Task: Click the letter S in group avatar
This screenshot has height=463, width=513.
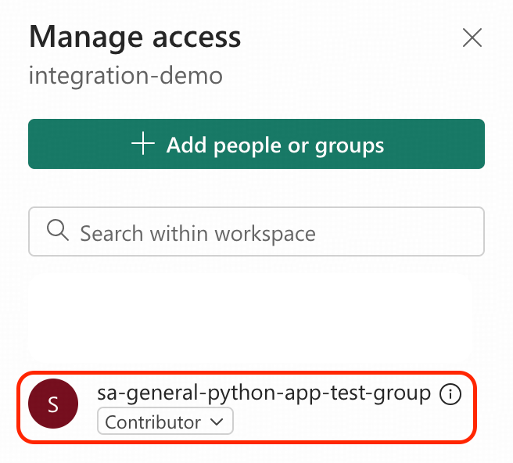Action: pos(53,404)
